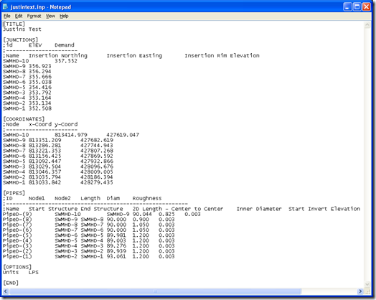Click the vertical scrollbar down arrow
The image size is (376, 300).
[367, 284]
